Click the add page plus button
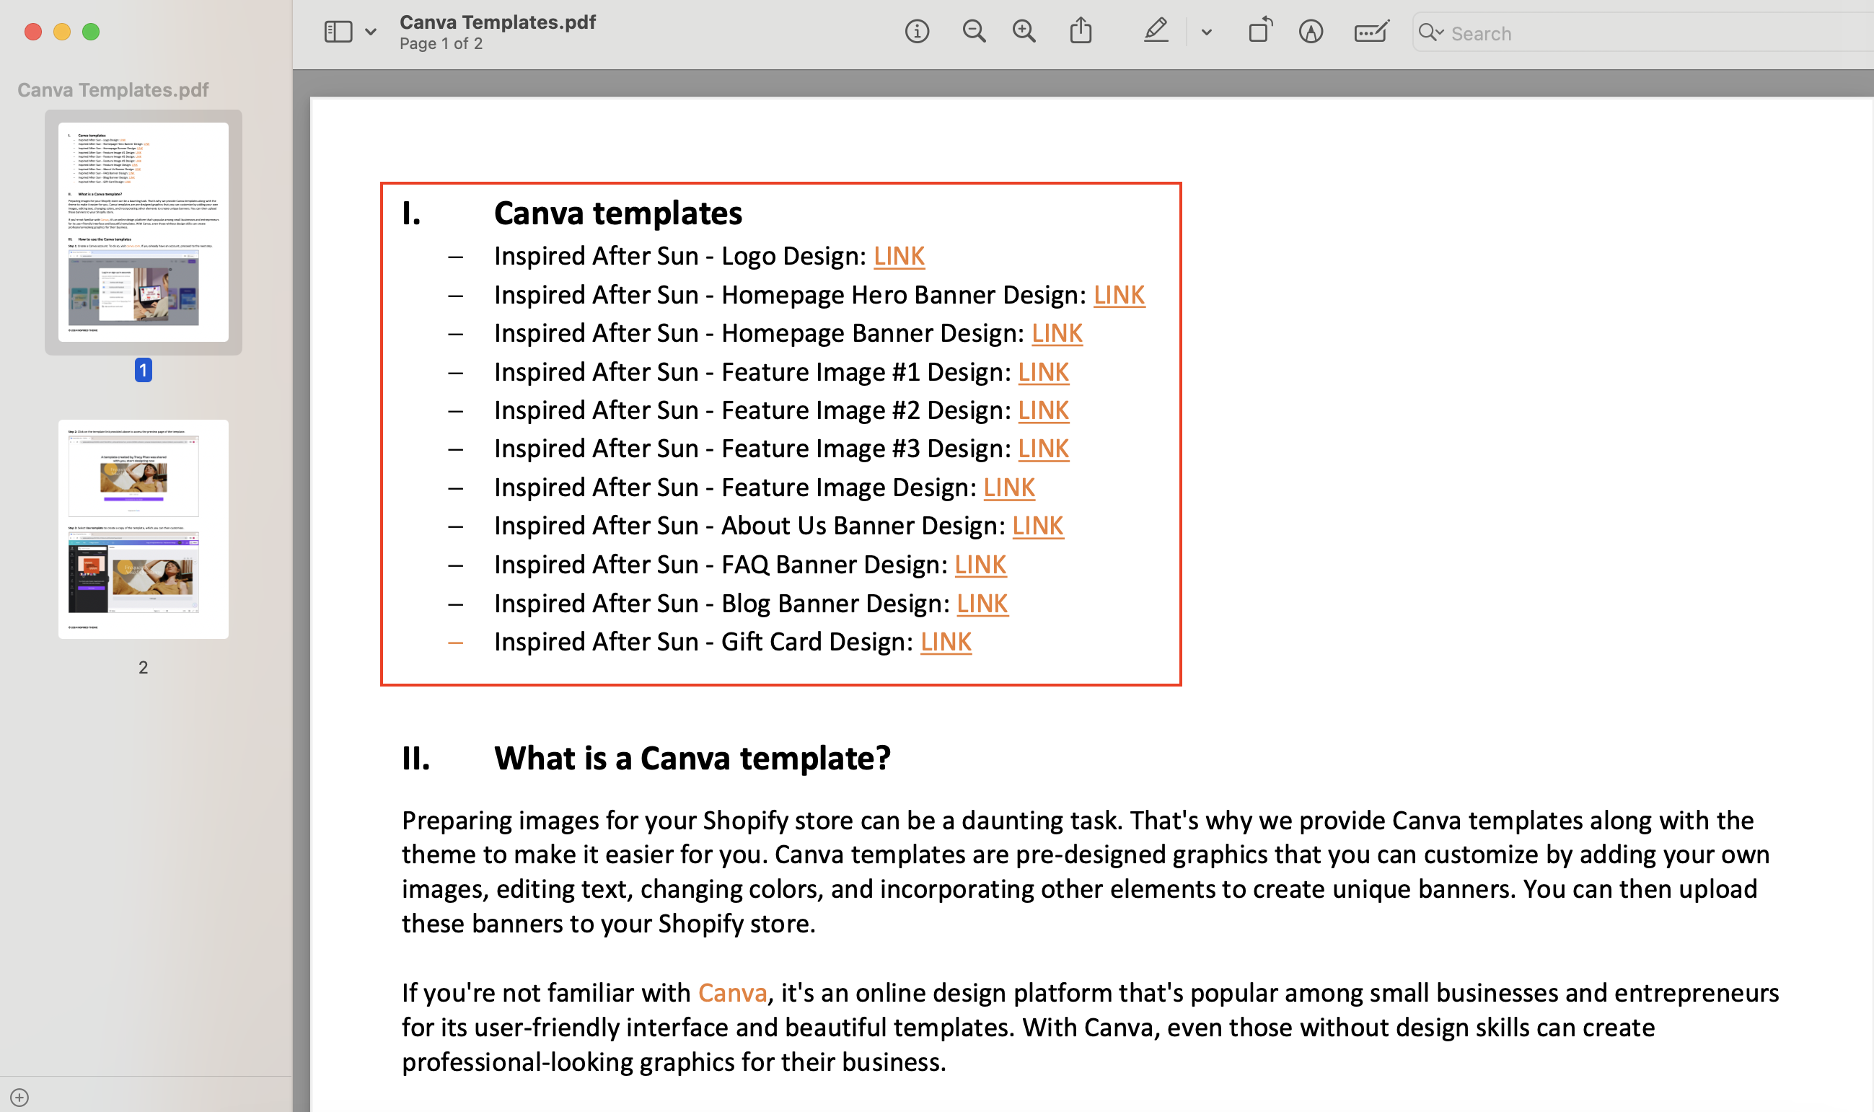Screen dimensions: 1874x1112 (x=20, y=1098)
